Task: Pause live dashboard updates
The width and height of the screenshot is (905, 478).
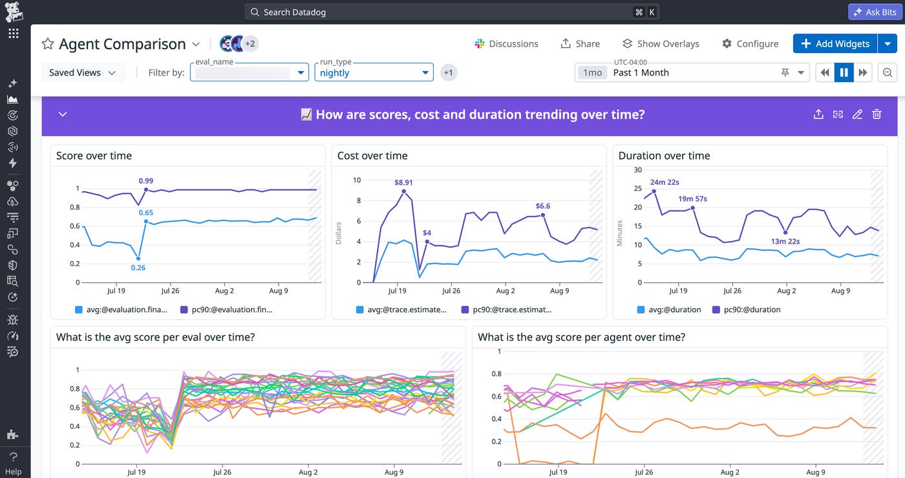Action: point(844,72)
